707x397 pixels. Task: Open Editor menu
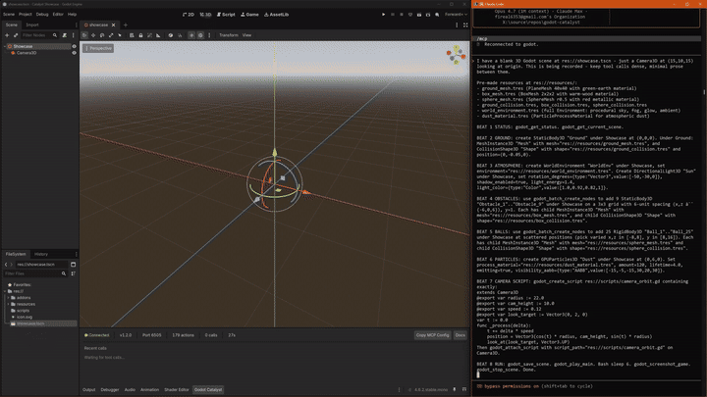coord(58,15)
